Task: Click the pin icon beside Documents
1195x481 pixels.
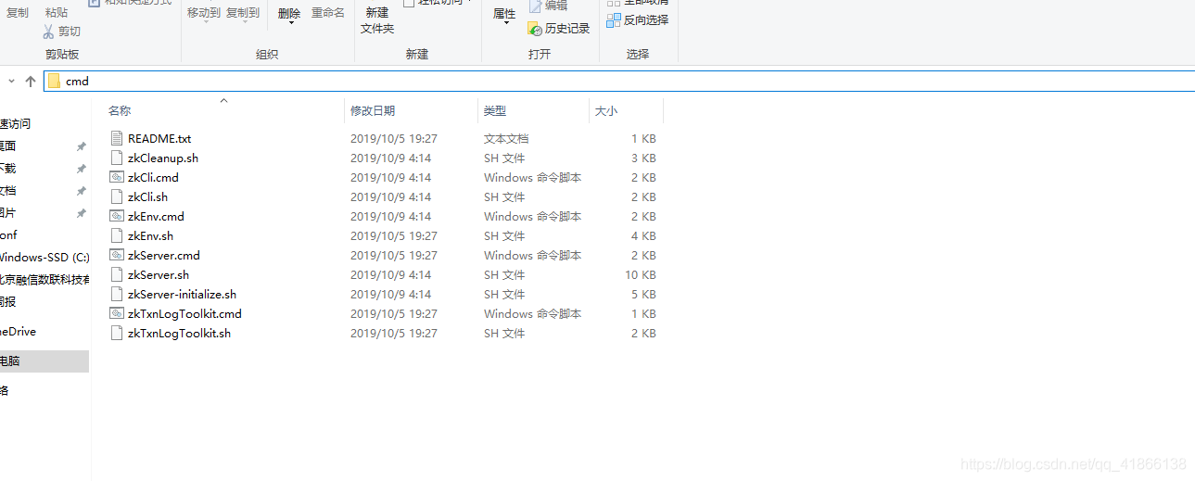Action: (81, 191)
